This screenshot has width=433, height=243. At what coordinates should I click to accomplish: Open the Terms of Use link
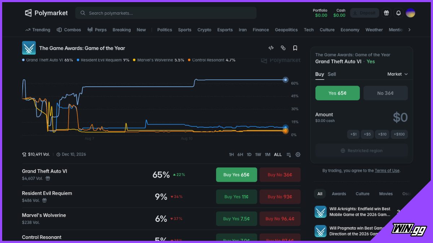click(387, 171)
